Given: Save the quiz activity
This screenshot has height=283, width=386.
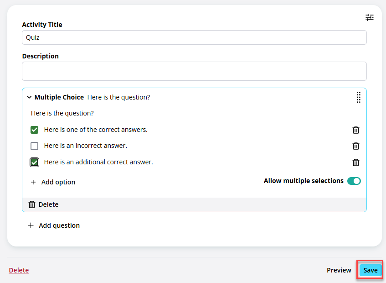Looking at the screenshot, I should click(371, 270).
